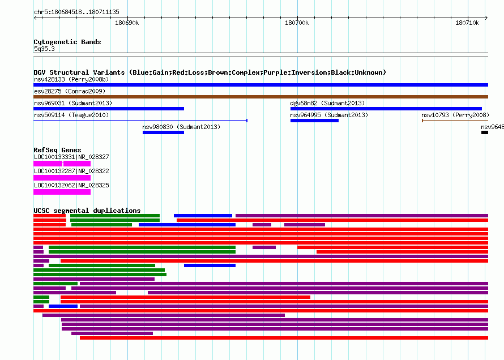This screenshot has height=360, width=504.
Task: Open the DGV Structural Variants track title
Action: (210, 72)
